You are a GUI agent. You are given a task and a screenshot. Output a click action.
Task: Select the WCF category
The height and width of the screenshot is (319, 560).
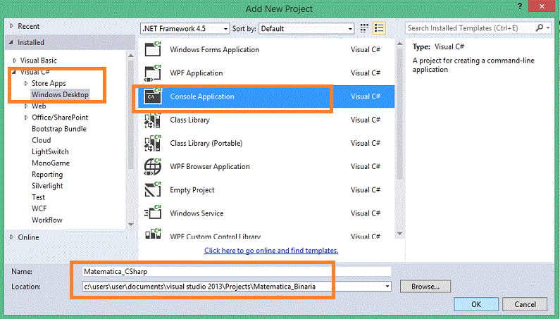39,208
